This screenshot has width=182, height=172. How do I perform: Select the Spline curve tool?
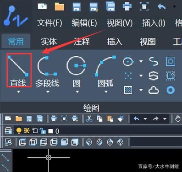pos(153,61)
